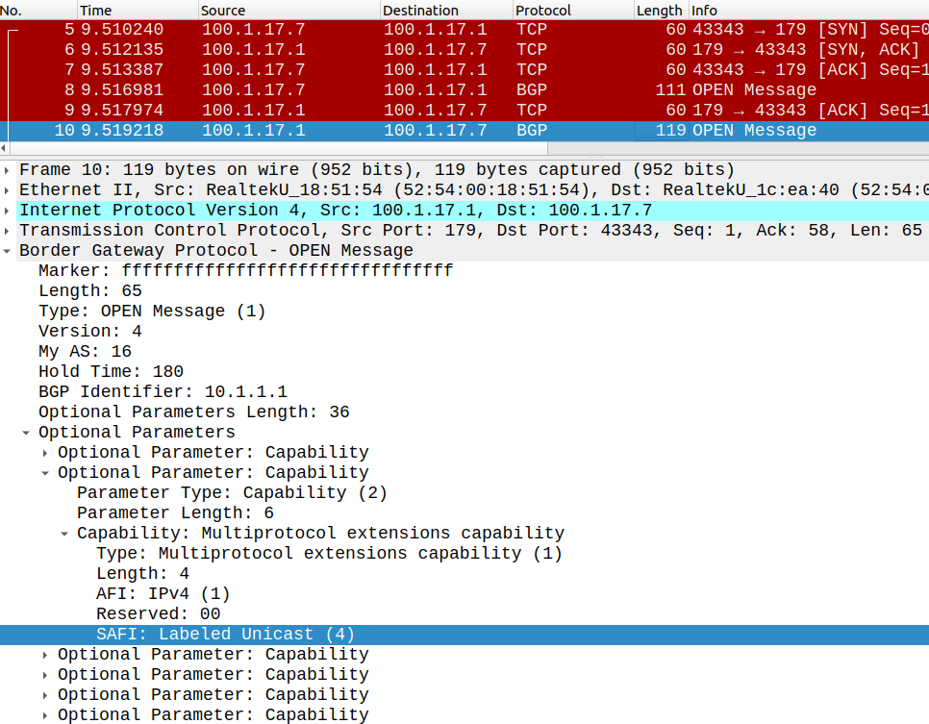Sort by the Destination column header

[x=446, y=10]
